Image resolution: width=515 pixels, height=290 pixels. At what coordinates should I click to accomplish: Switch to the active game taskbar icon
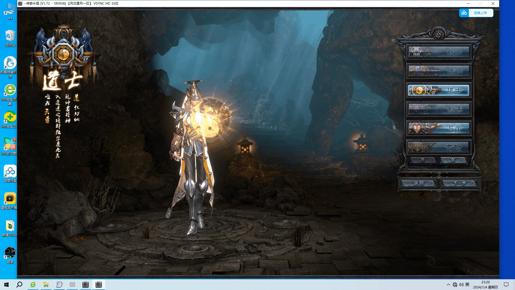pyautogui.click(x=99, y=285)
